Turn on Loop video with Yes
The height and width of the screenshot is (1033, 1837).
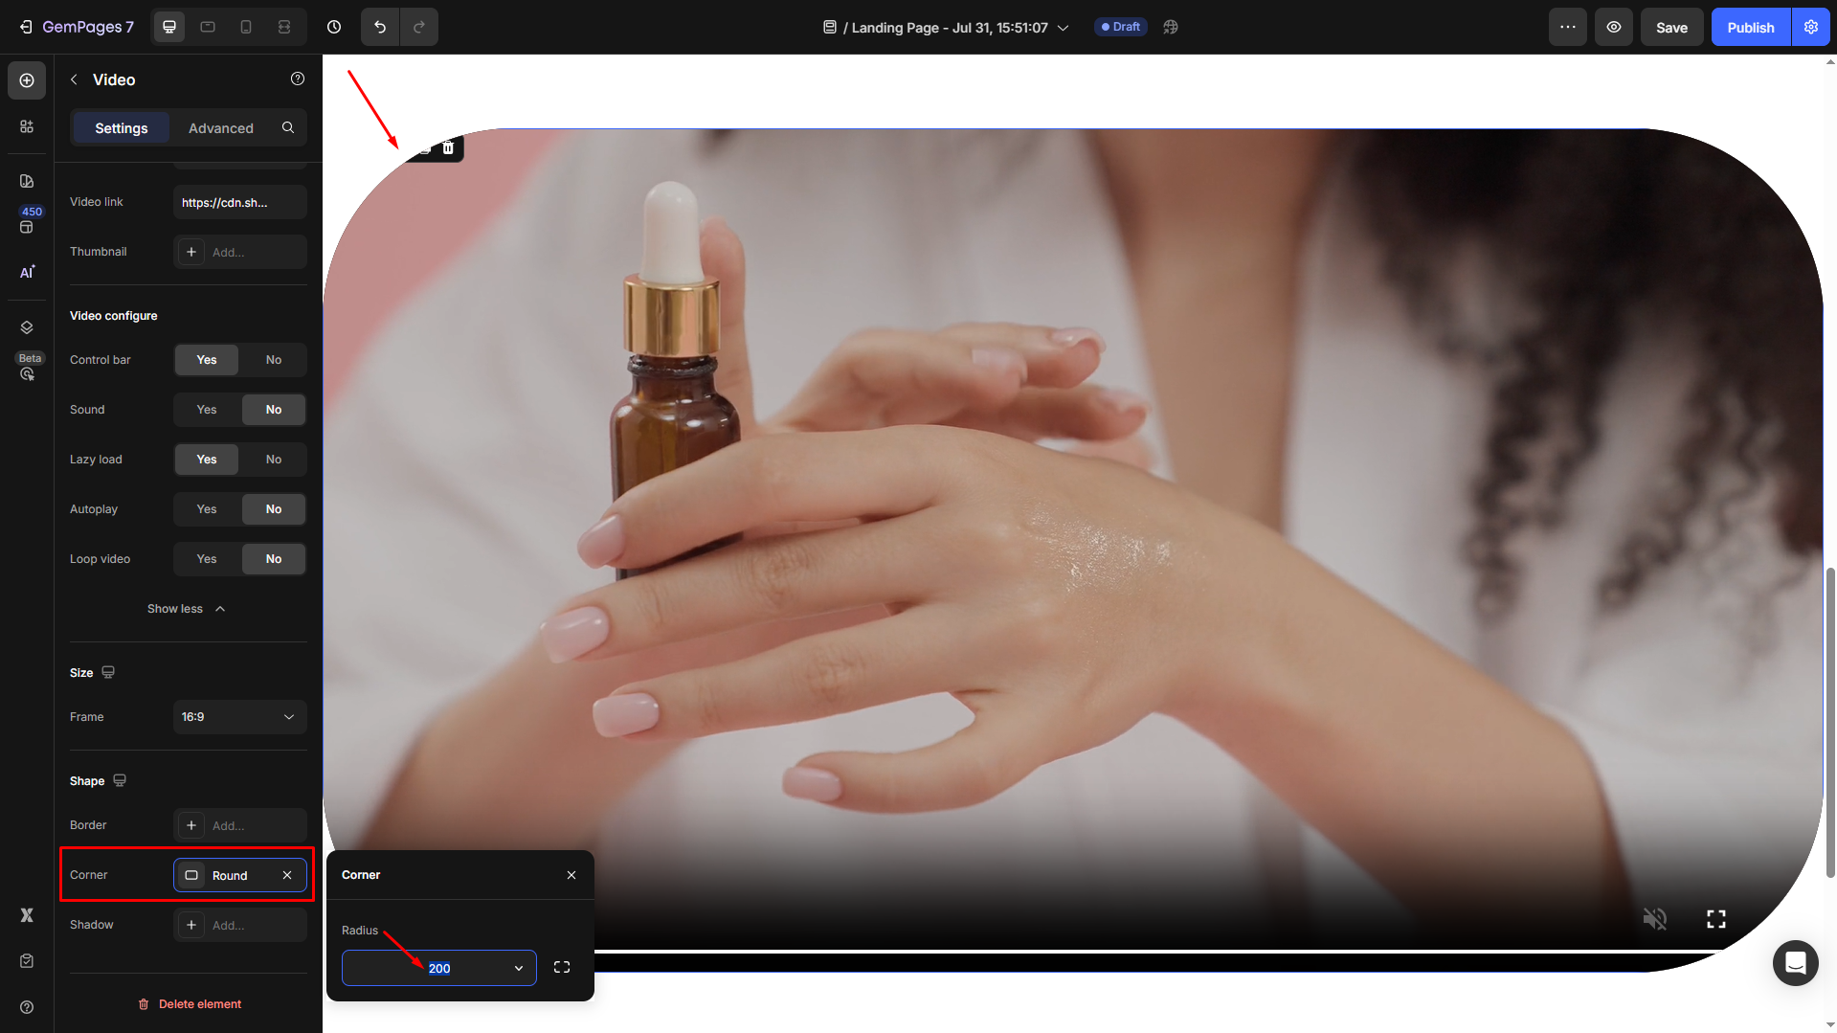[207, 559]
